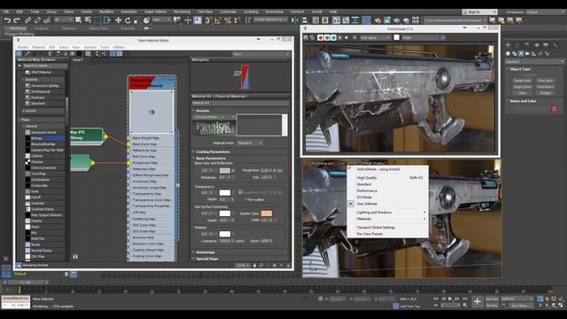Screen dimensions: 567x319
Task: Click the Play Animation button
Action: click(x=450, y=299)
